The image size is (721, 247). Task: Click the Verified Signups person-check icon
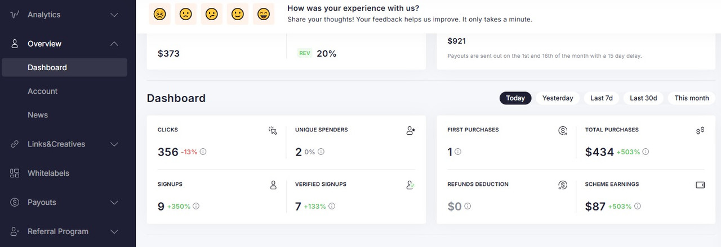[x=411, y=185]
